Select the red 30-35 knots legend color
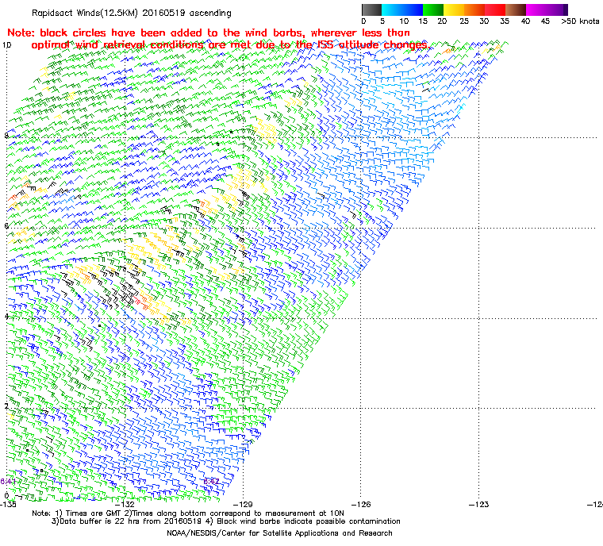603x546 pixels. point(495,10)
